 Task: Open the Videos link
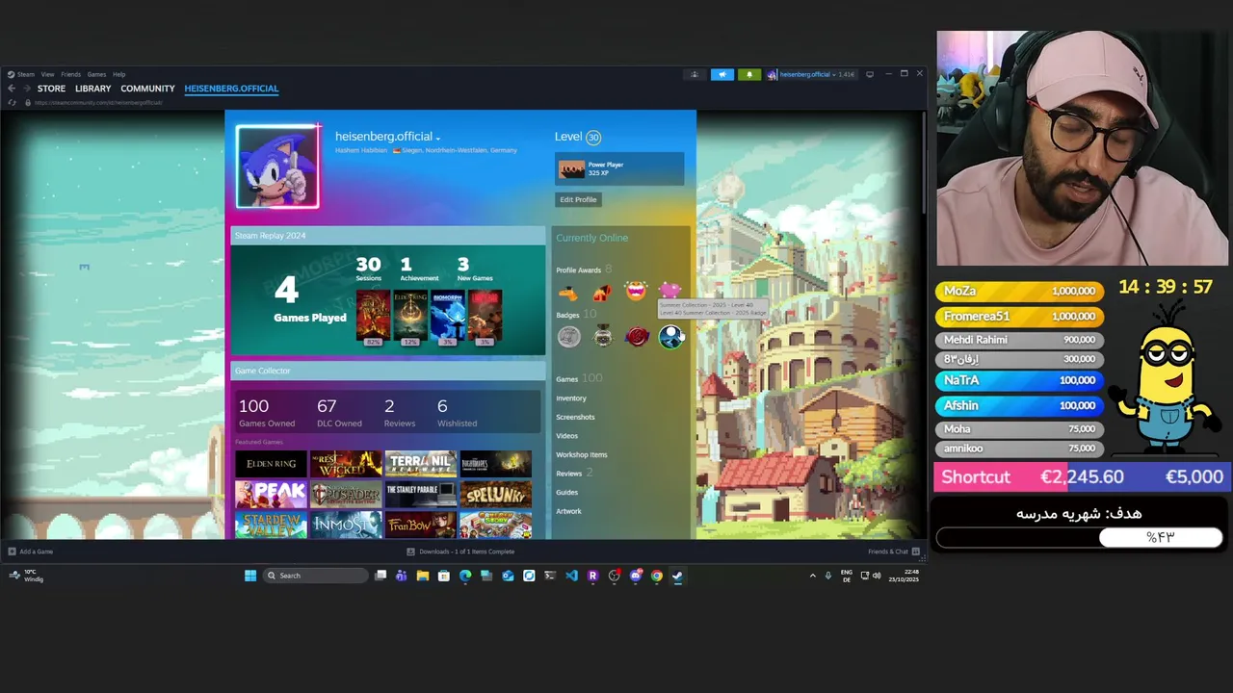[x=566, y=436]
